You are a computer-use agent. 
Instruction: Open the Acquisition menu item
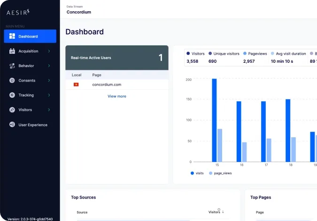(x=30, y=51)
